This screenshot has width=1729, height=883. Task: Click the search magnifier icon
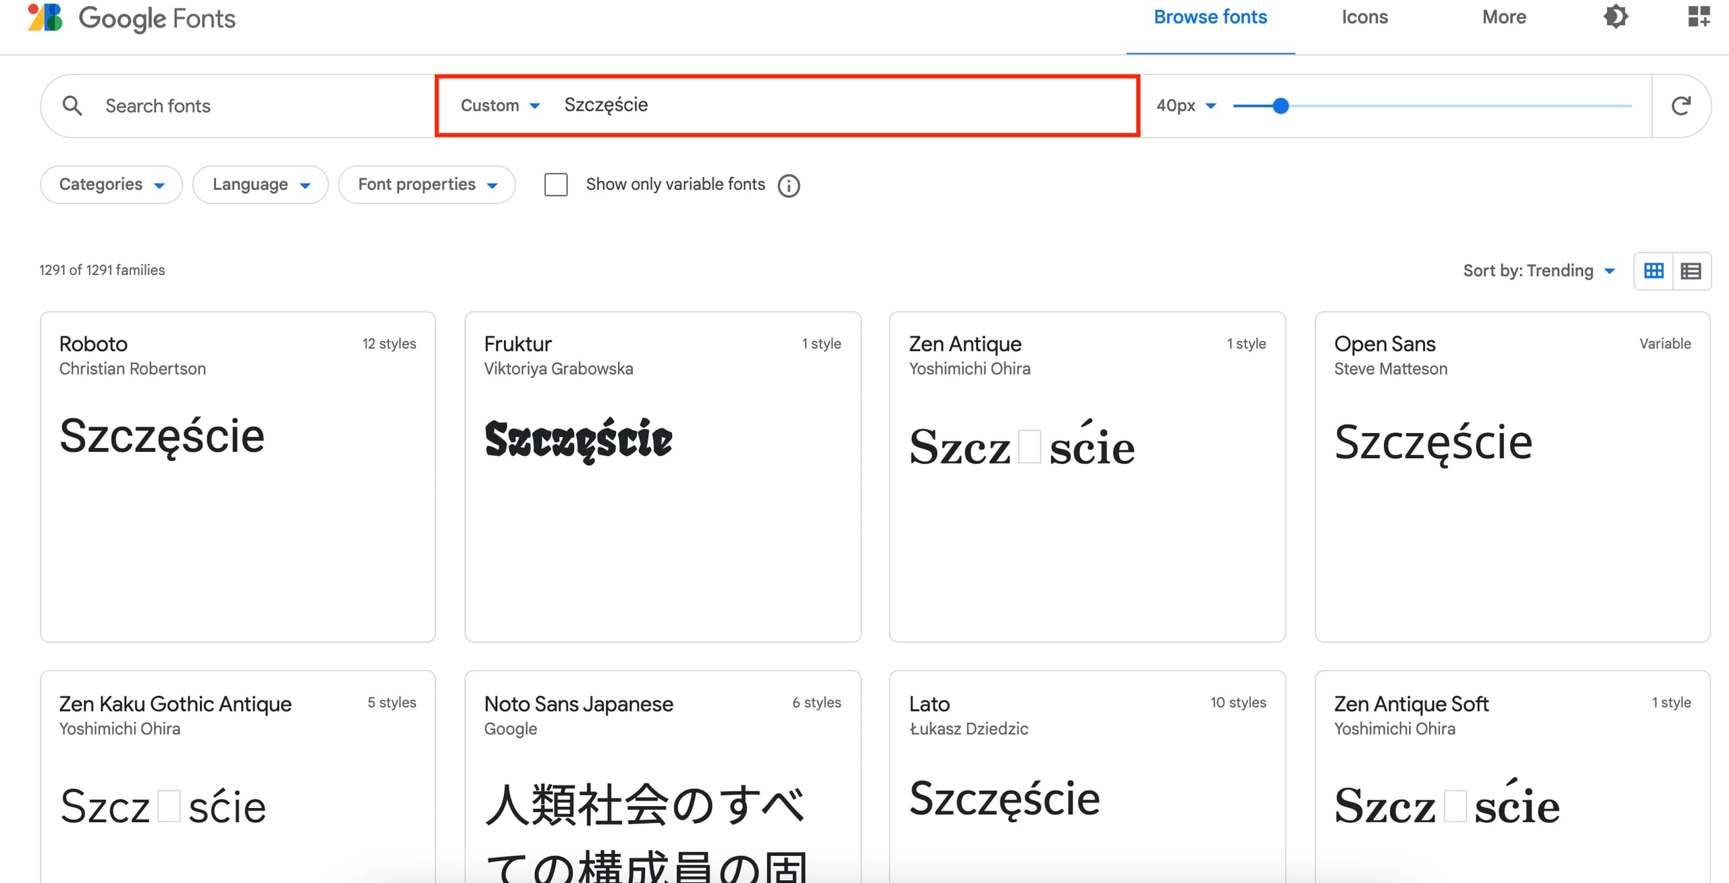coord(73,105)
